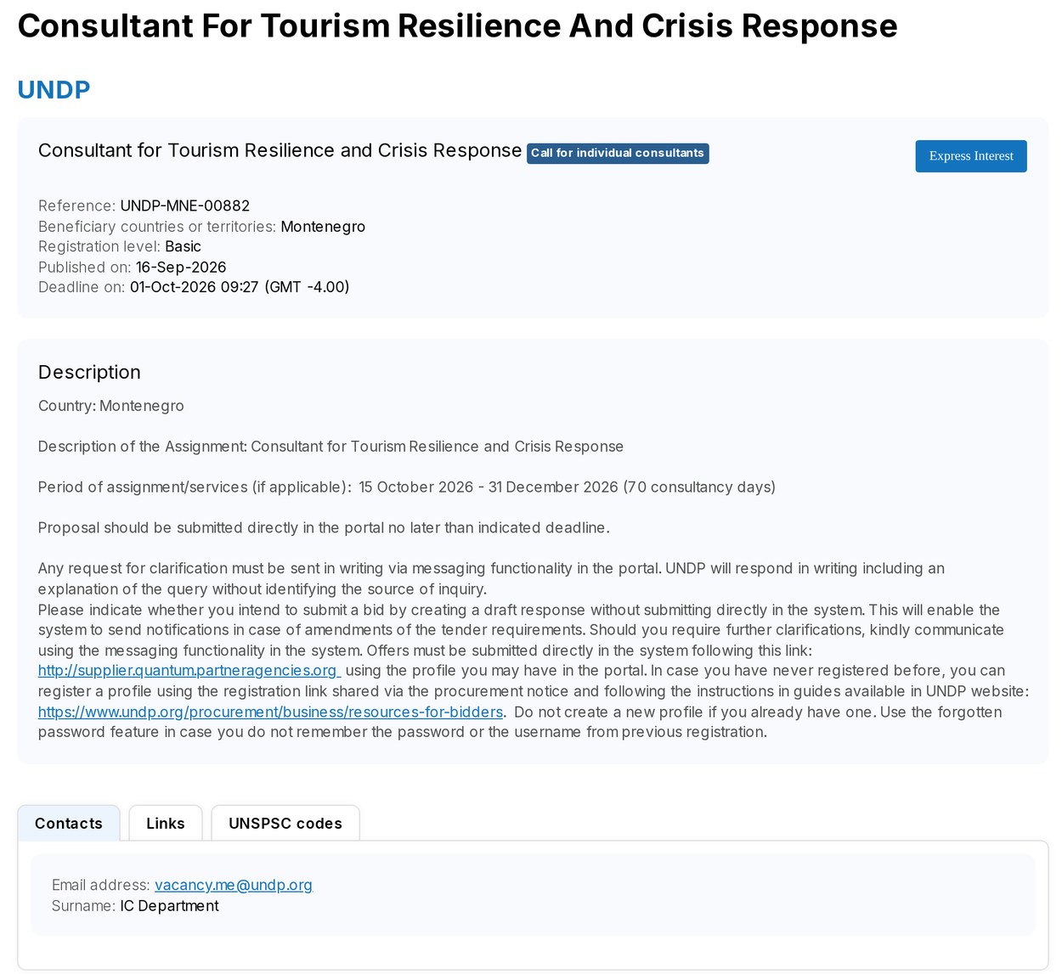Screen dimensions: 1062x974
Task: Click the Country: Montenegro description line
Action: 111,406
